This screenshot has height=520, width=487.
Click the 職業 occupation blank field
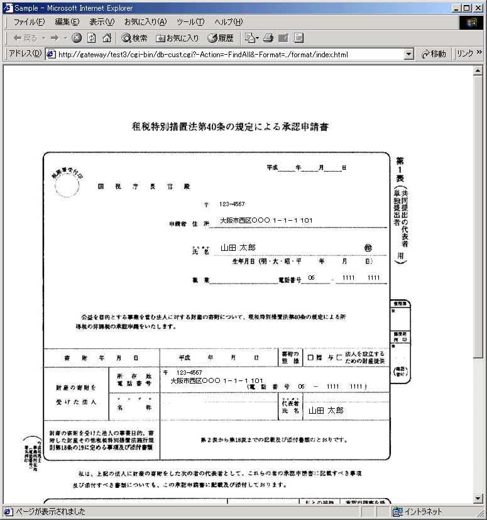click(244, 280)
